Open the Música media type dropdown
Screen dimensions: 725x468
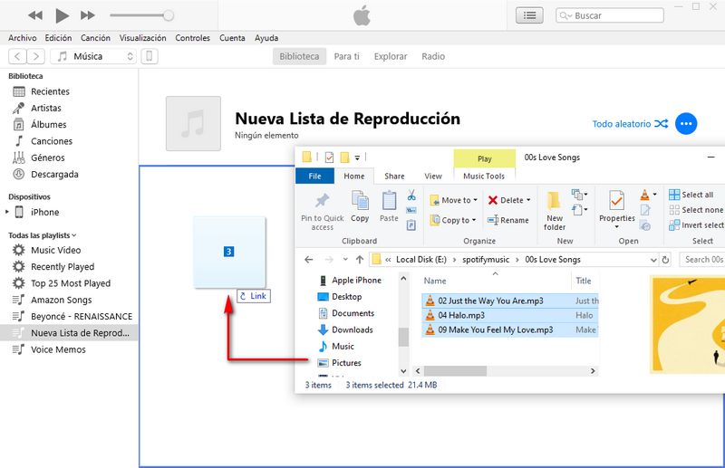point(93,56)
